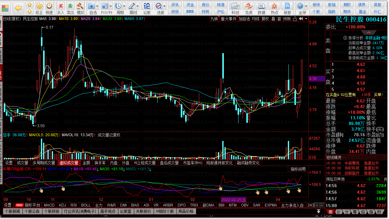Screen dimensions: 389x219
Task: Expand the 自选 dropdown arrow
Action: 97,6
